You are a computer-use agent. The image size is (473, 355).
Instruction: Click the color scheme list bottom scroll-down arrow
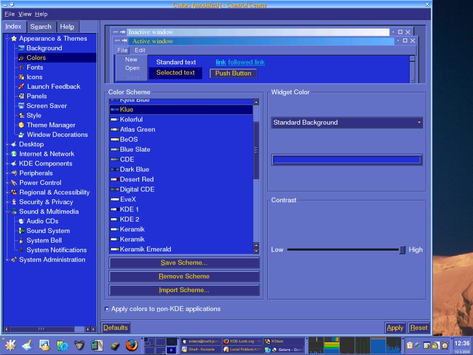256,251
